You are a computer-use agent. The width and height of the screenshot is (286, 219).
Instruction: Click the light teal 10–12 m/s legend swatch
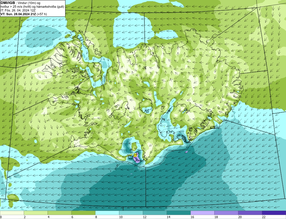tap(131, 213)
